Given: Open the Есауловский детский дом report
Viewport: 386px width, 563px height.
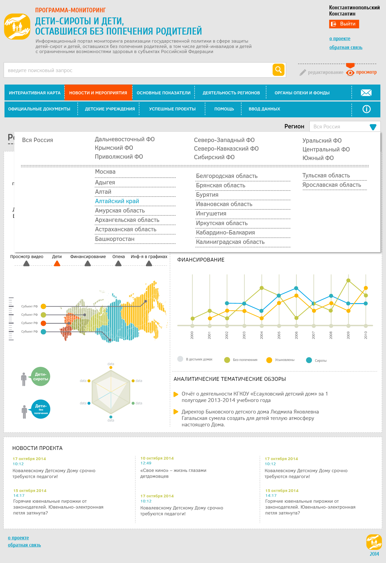Looking at the screenshot, I should click(x=255, y=397).
